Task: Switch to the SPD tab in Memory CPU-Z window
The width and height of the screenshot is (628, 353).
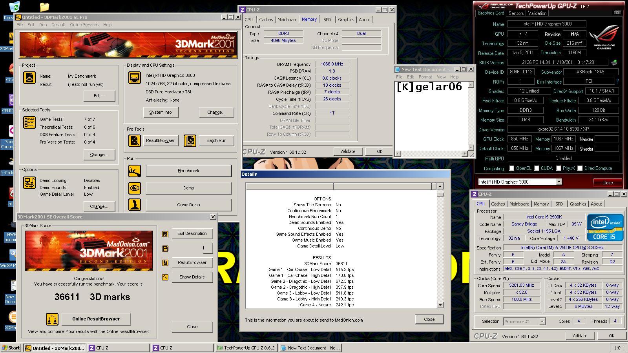Action: click(x=327, y=20)
